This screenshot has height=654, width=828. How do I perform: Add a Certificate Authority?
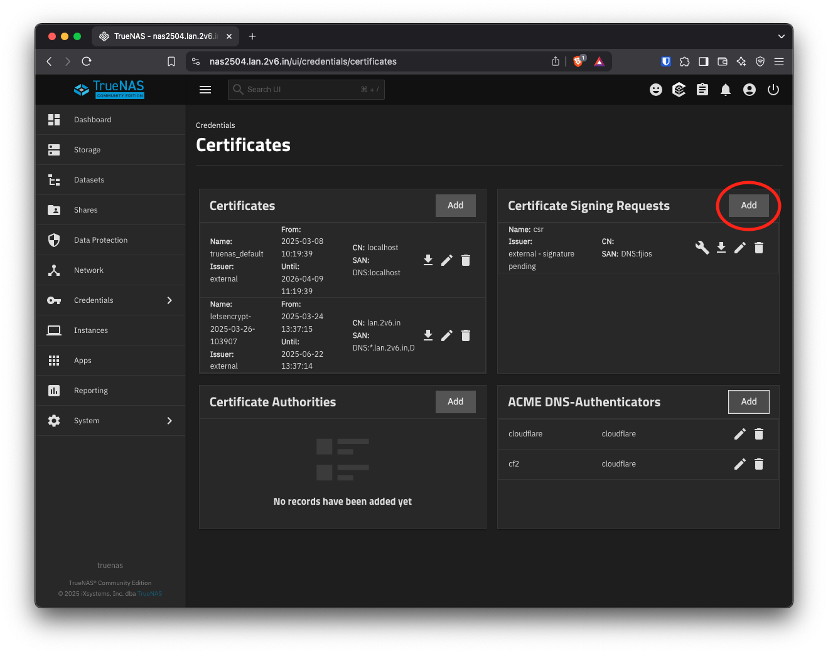coord(456,402)
